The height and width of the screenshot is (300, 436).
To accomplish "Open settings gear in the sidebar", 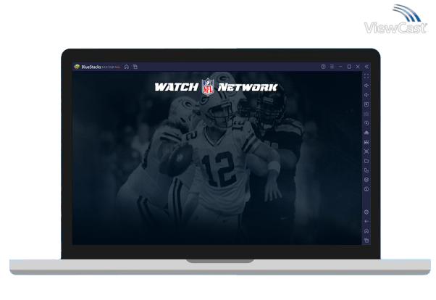I will tap(366, 212).
